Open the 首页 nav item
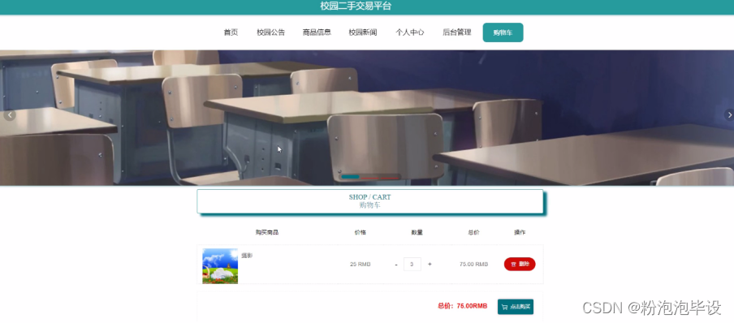Viewport: 734px width, 323px height. click(231, 32)
